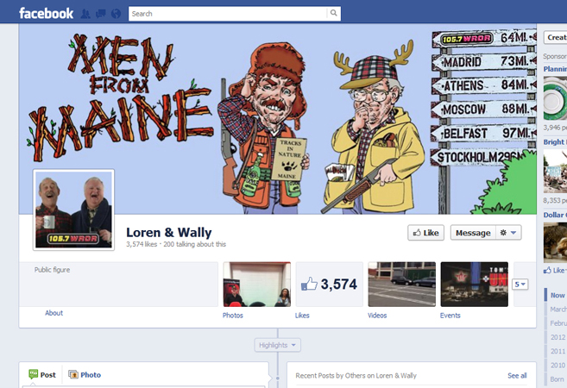Open notifications globe icon
Image resolution: width=567 pixels, height=388 pixels.
(x=116, y=14)
